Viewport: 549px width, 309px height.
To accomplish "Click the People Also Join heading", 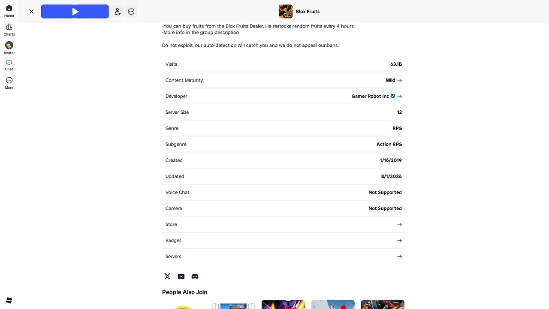I will click(x=184, y=292).
